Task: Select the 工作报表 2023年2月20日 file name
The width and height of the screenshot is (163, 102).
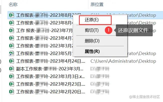Action: click(51, 92)
